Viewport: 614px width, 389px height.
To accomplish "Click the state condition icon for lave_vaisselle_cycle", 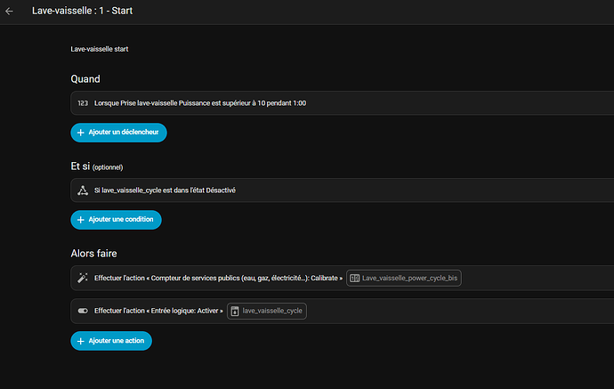I will click(83, 190).
